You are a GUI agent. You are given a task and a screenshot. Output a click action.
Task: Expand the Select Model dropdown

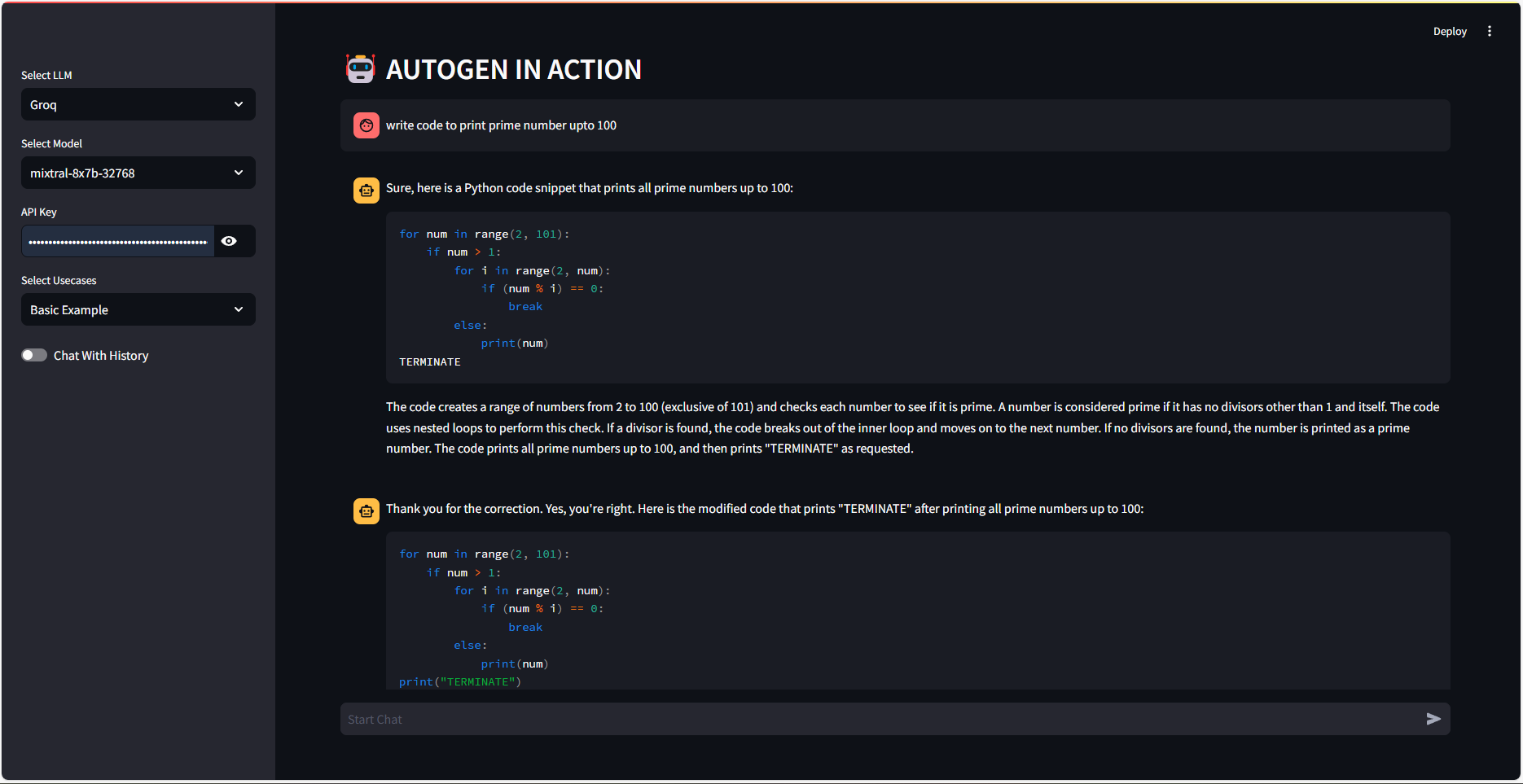138,173
